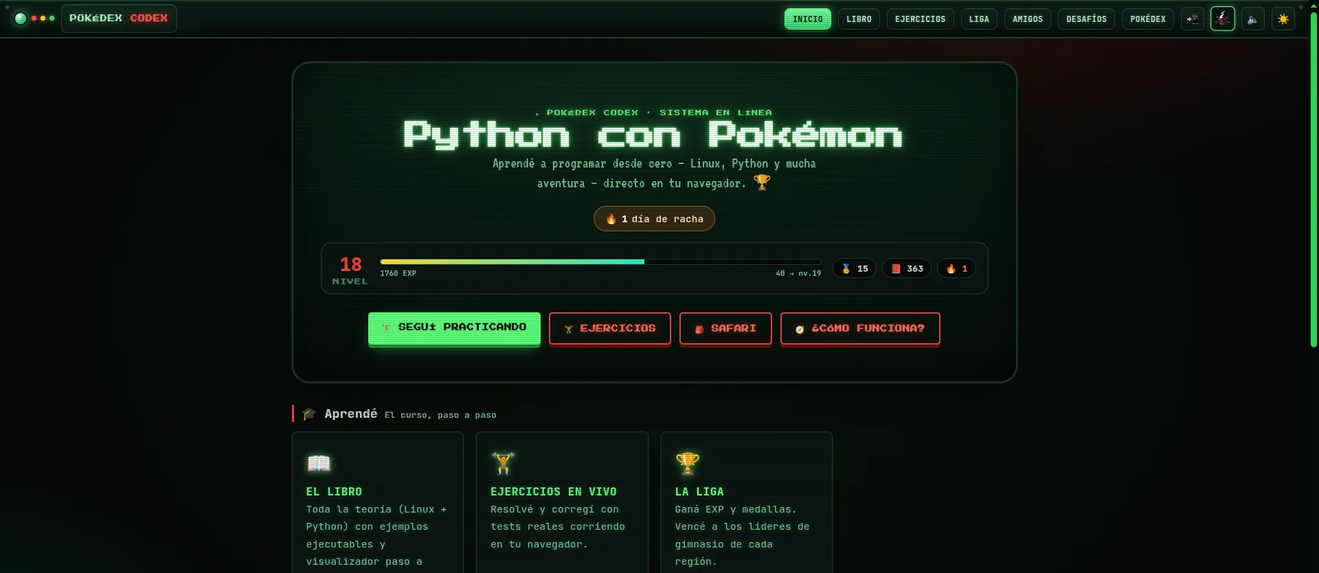Click the trophy icon on La Liga card

pyautogui.click(x=687, y=463)
